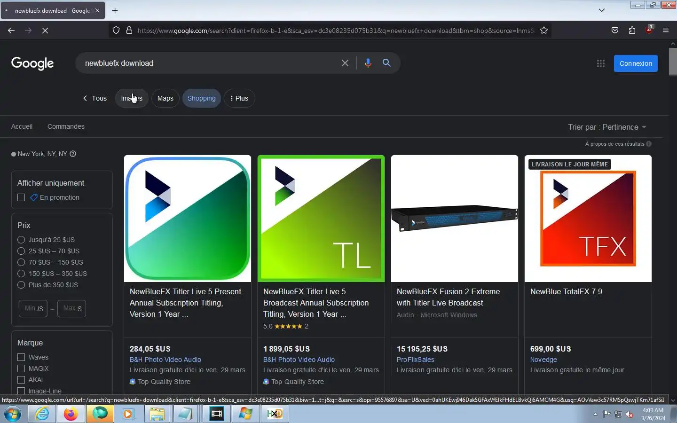The height and width of the screenshot is (423, 677).
Task: Select price Plus de 350 $US
Action: pos(21,285)
